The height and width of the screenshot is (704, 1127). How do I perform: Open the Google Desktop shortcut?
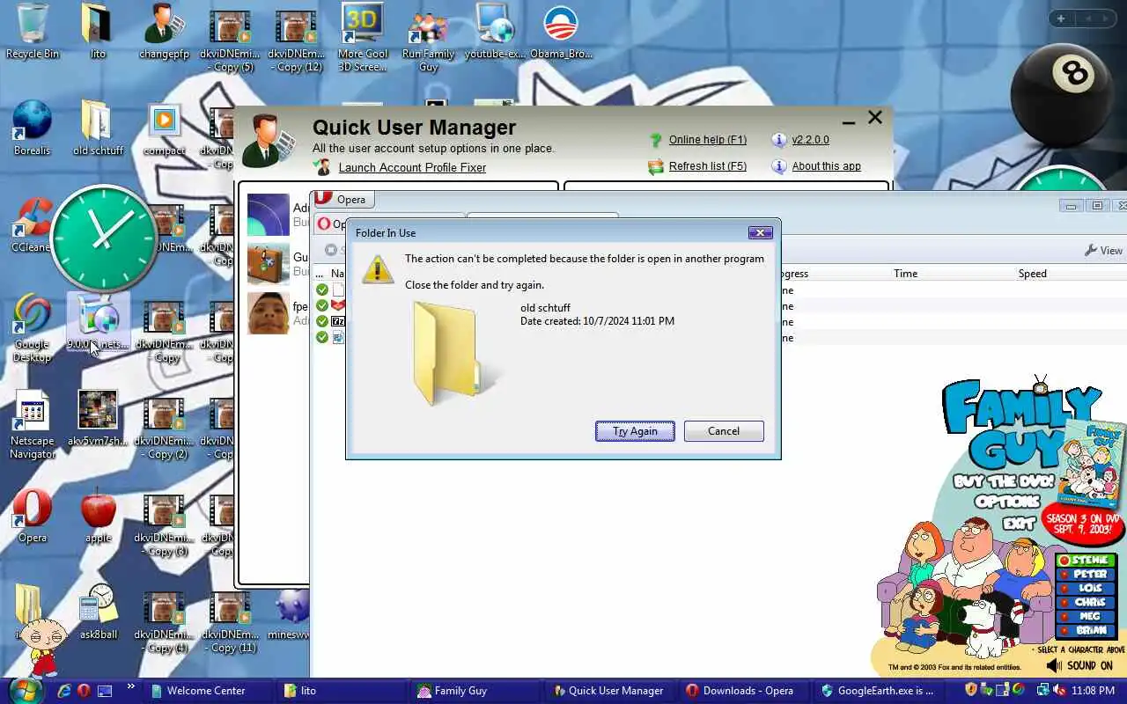33,328
